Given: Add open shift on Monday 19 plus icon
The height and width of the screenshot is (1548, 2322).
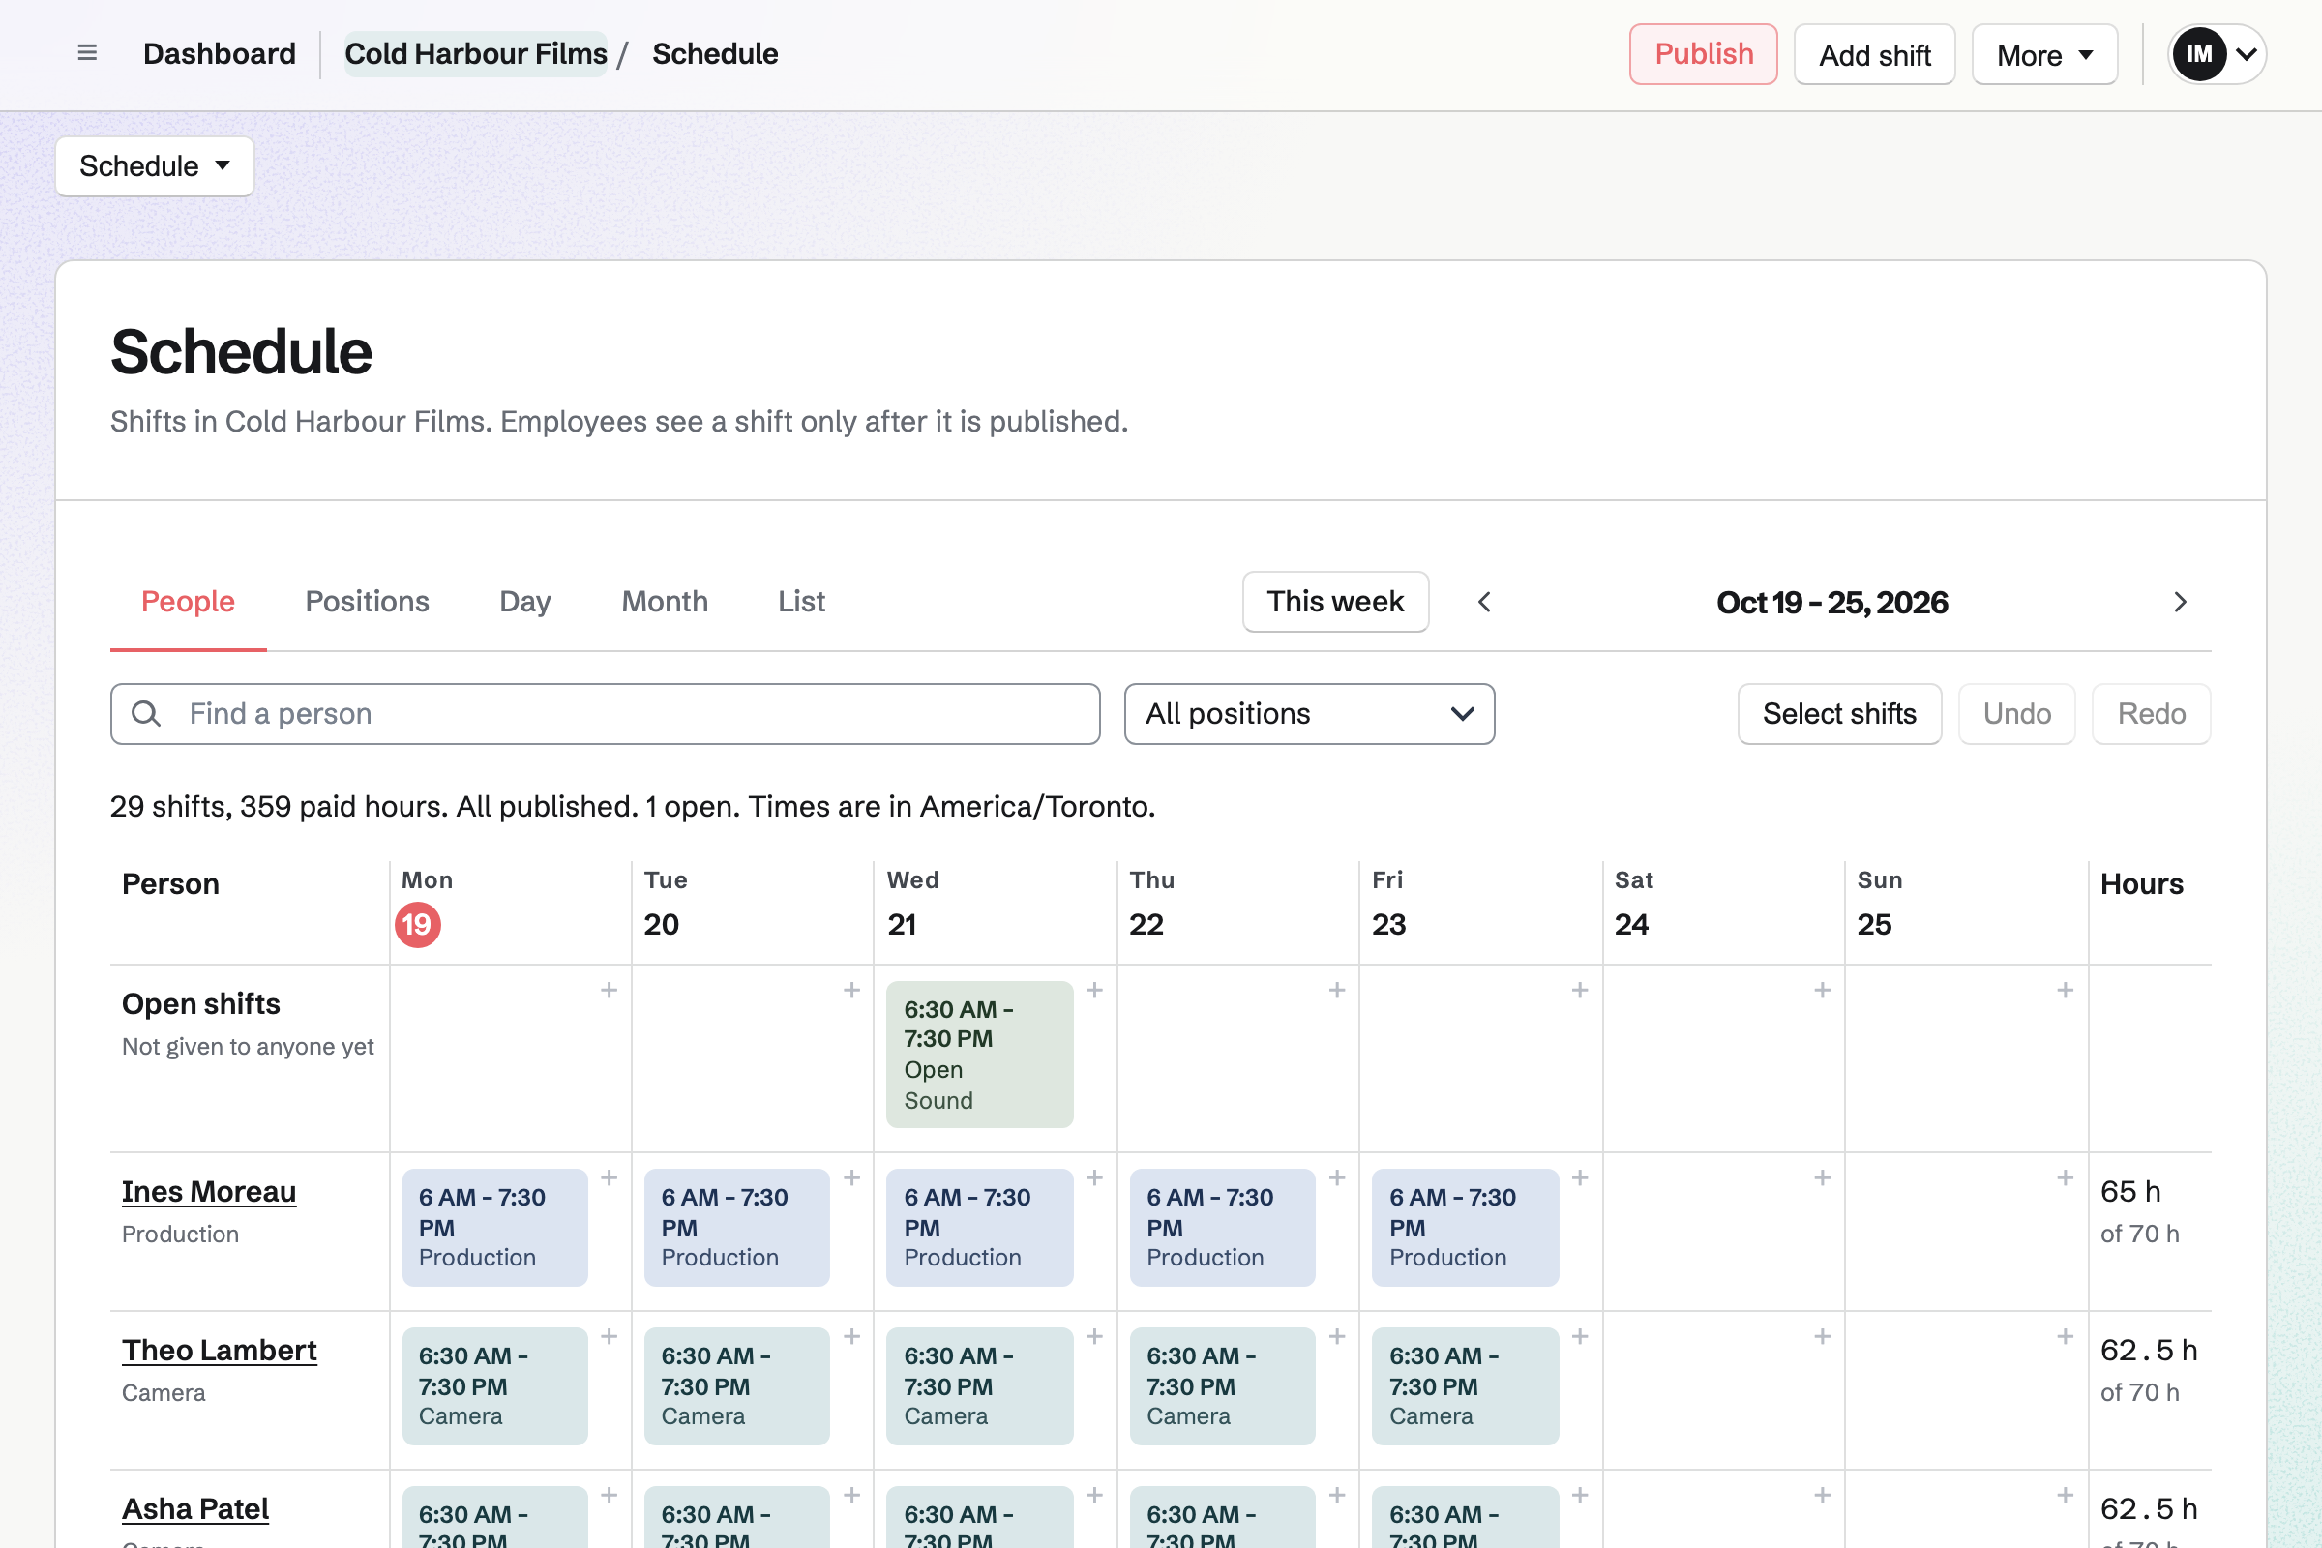Looking at the screenshot, I should tap(610, 990).
